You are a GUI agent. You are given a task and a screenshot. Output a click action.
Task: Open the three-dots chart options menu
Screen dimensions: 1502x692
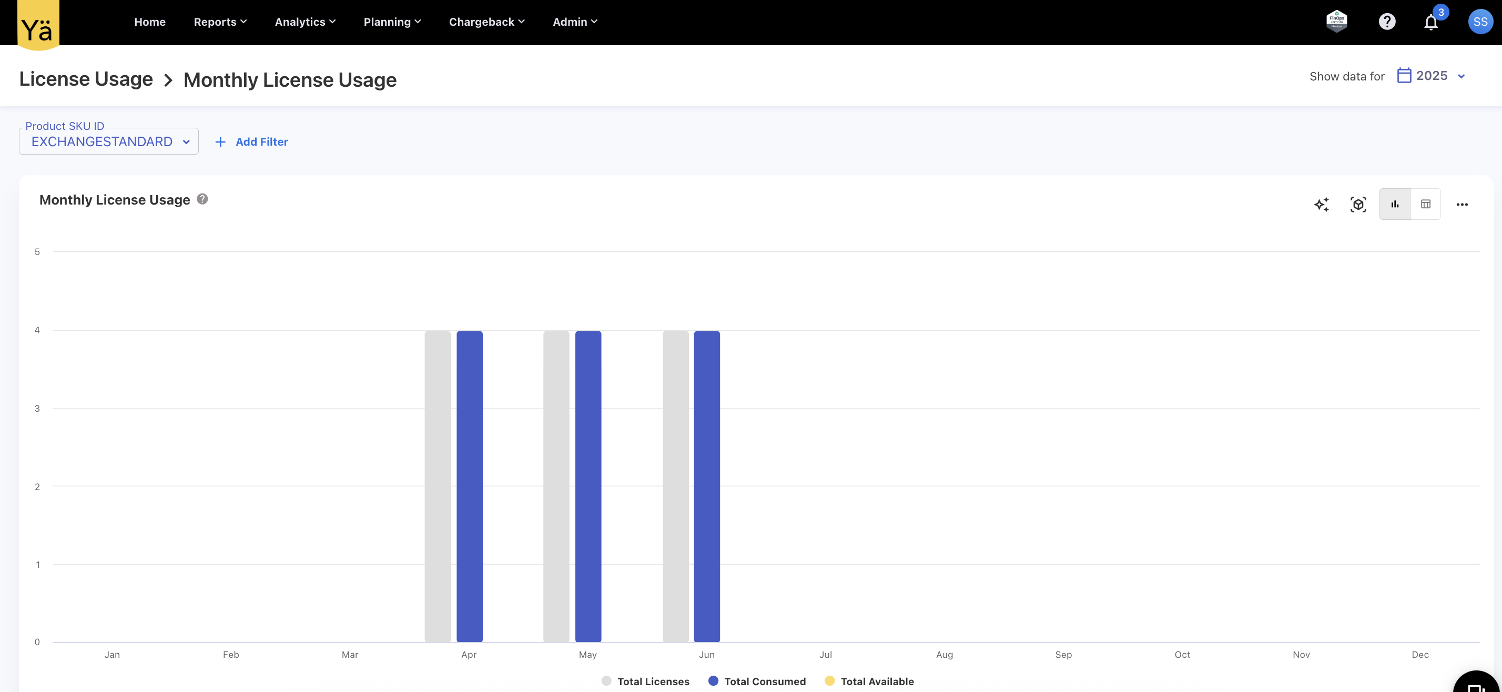click(1462, 205)
